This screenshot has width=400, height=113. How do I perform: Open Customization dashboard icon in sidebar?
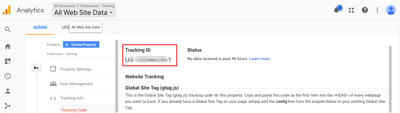point(8,61)
